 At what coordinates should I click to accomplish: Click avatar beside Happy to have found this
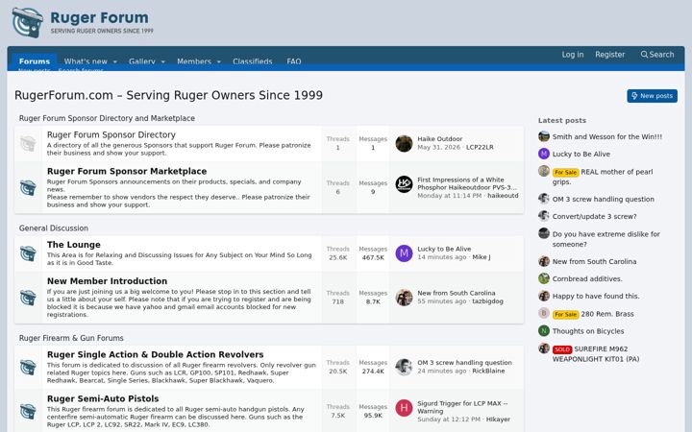point(544,296)
